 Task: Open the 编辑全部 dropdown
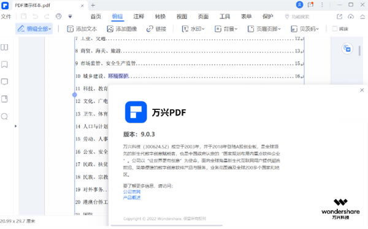34,29
